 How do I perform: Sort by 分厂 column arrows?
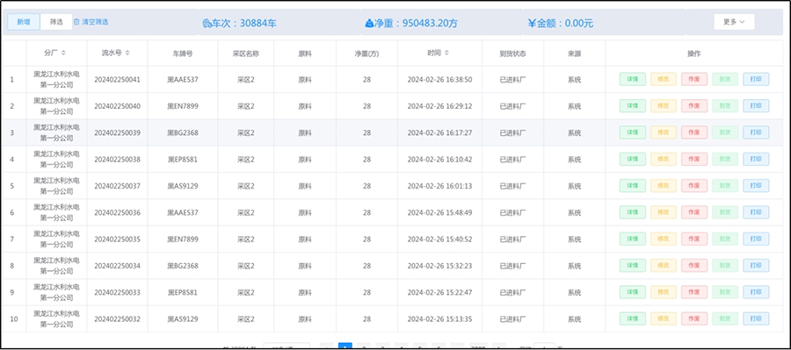coord(63,53)
